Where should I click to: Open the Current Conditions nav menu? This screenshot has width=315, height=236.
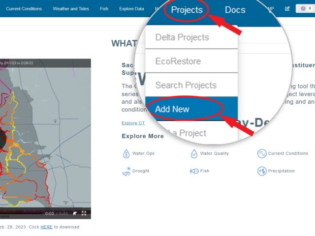(24, 9)
